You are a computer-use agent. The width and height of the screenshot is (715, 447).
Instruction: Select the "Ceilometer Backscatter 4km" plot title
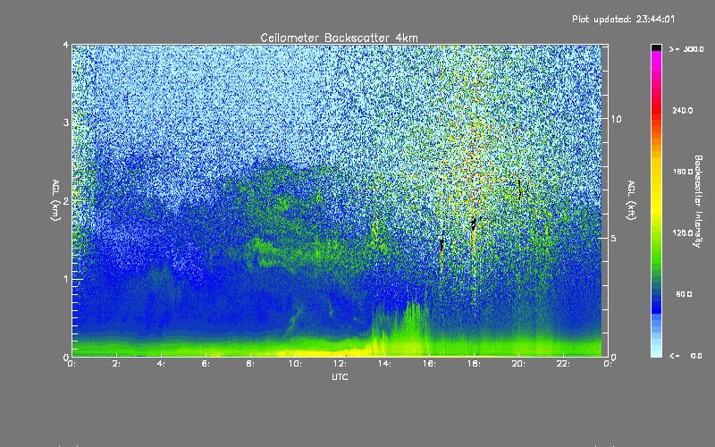pos(339,38)
